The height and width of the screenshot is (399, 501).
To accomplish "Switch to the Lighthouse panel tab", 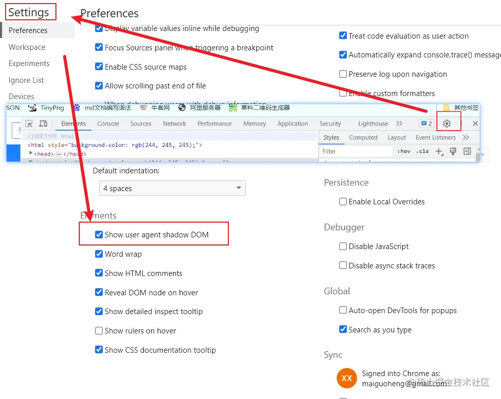I will pyautogui.click(x=373, y=124).
